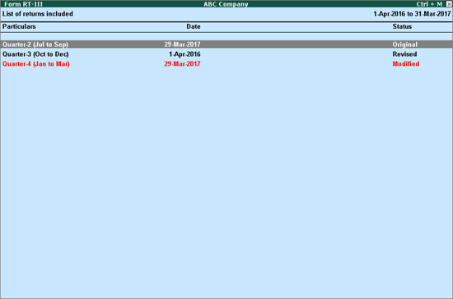The image size is (453, 299).
Task: Click the ABC Company title
Action: 226,4
